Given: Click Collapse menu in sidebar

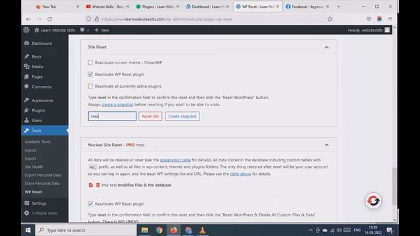Looking at the screenshot, I should point(41,213).
